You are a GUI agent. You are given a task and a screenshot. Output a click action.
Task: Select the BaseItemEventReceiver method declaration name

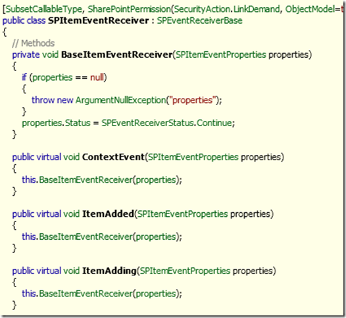[116, 55]
